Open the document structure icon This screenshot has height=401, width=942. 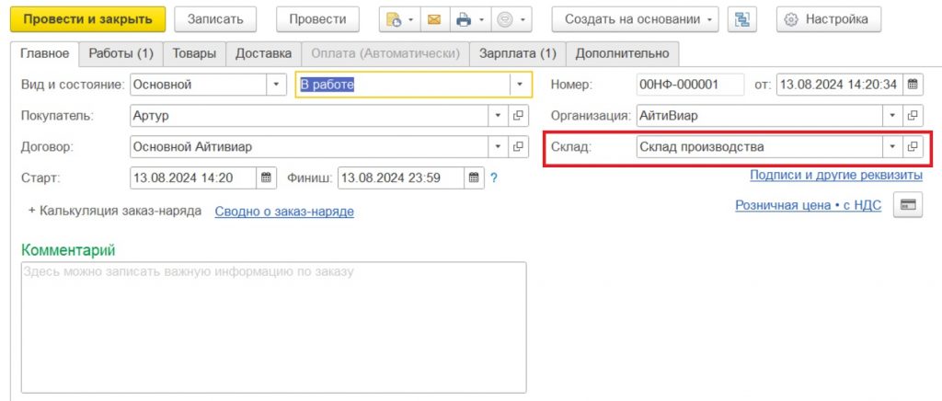point(742,19)
